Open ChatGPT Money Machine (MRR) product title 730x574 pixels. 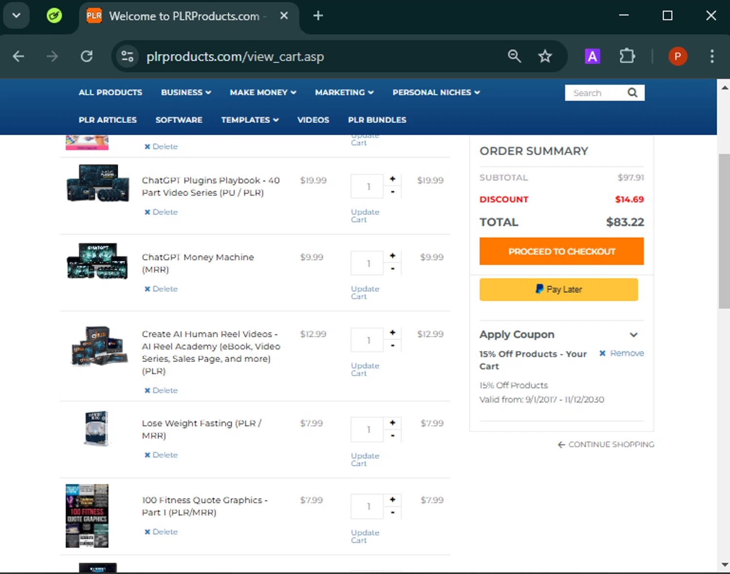(198, 263)
